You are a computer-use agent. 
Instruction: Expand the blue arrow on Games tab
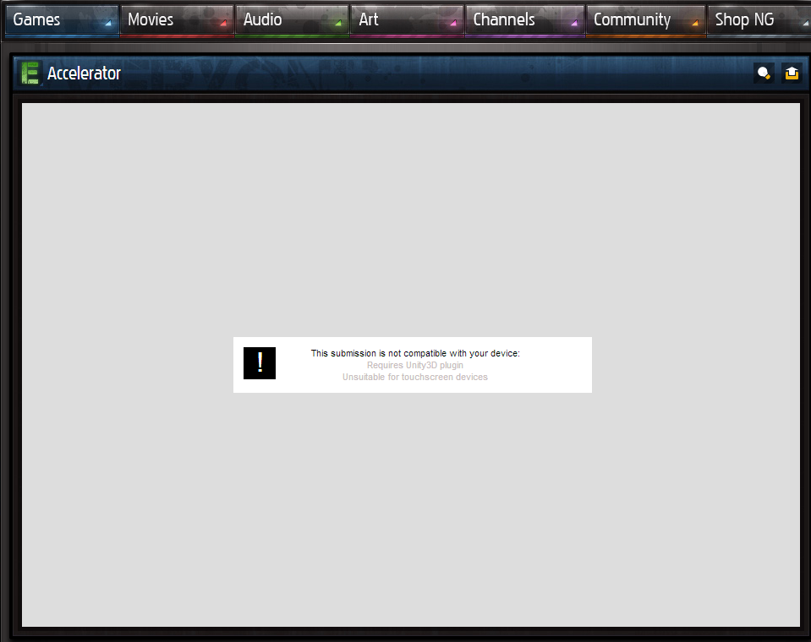pyautogui.click(x=108, y=24)
